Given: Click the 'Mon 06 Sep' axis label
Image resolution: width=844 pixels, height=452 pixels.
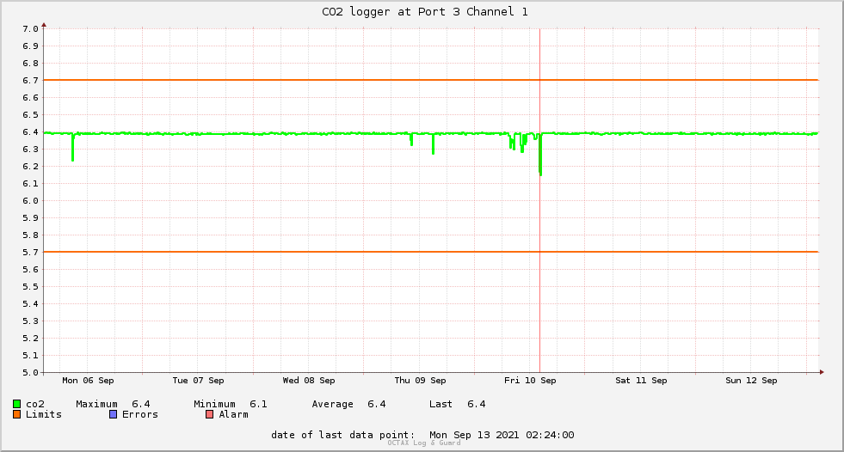Looking at the screenshot, I should [x=88, y=381].
